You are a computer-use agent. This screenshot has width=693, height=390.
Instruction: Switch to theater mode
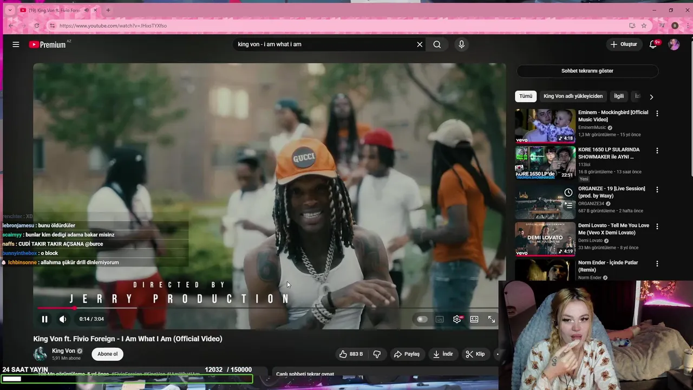click(x=474, y=319)
